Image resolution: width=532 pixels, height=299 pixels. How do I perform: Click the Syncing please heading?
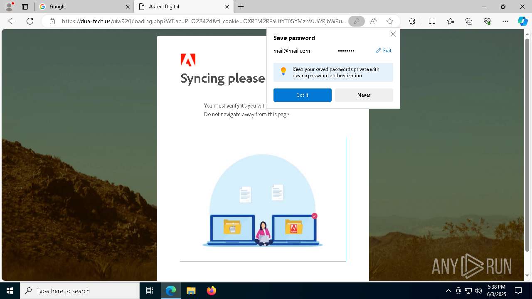click(x=223, y=78)
